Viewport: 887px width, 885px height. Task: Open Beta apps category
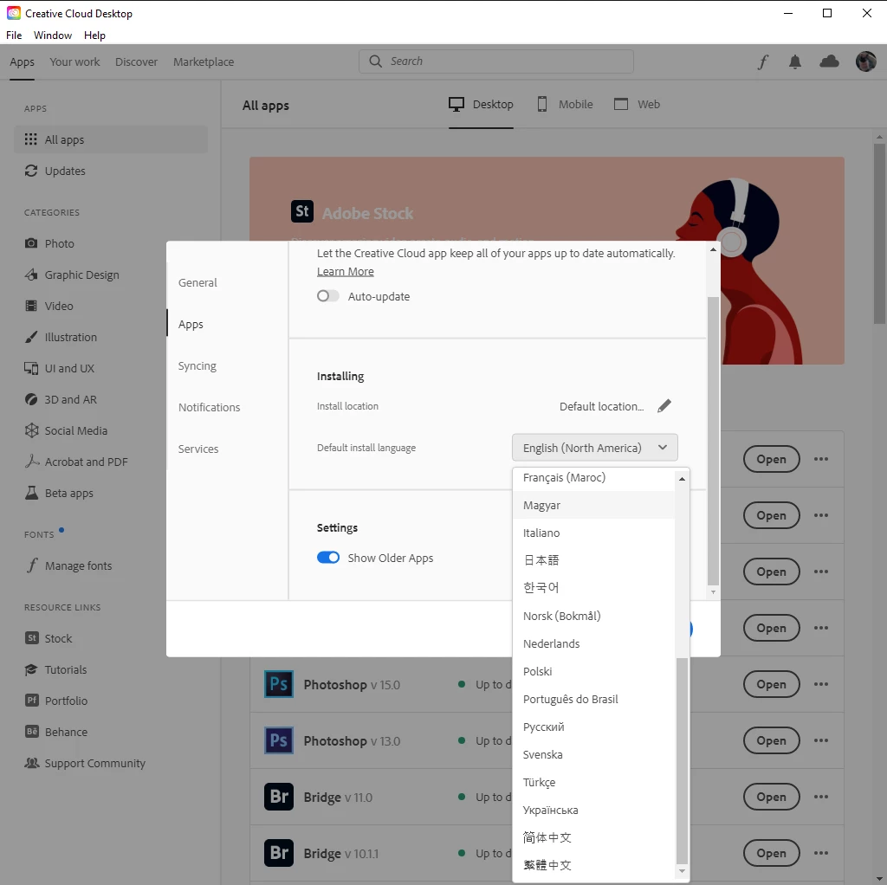[x=58, y=493]
